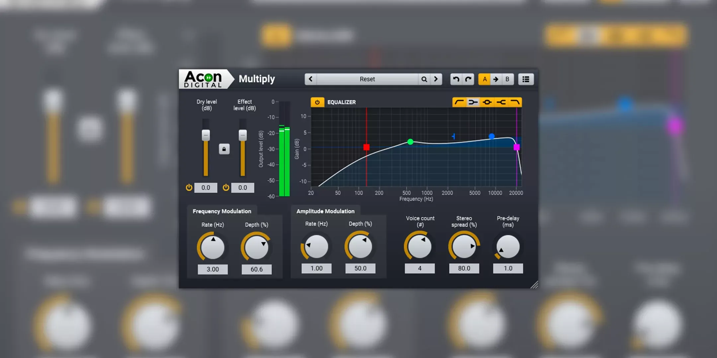Redo the last change

coord(468,79)
